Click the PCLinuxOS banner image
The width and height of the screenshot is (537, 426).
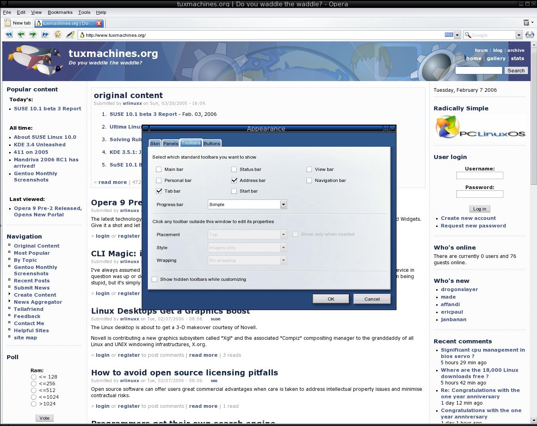click(x=480, y=127)
